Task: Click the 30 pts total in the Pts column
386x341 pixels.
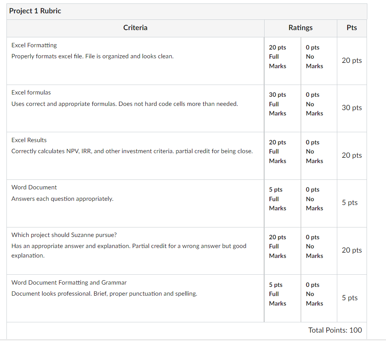Action: (x=352, y=108)
